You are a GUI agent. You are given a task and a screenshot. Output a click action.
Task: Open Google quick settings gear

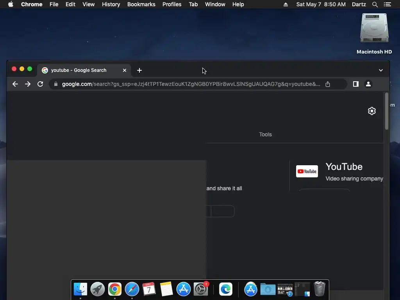(x=372, y=111)
